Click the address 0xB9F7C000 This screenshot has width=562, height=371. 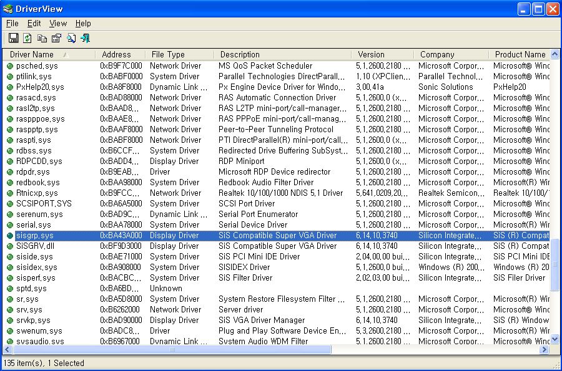(x=121, y=66)
